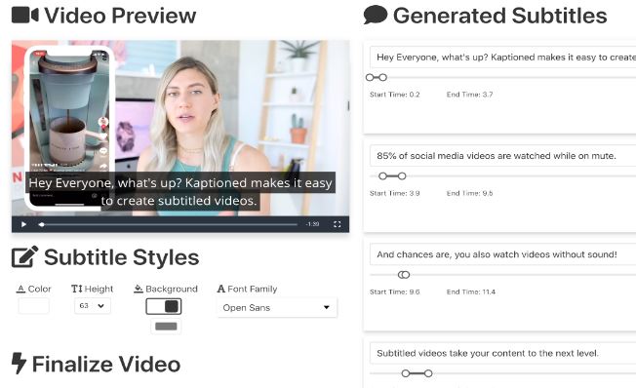Click end handle of 'Subtitled videos' time slider
636x388 pixels.
(x=428, y=373)
